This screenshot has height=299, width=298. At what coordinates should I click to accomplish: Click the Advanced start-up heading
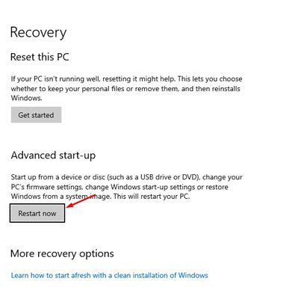tap(53, 155)
